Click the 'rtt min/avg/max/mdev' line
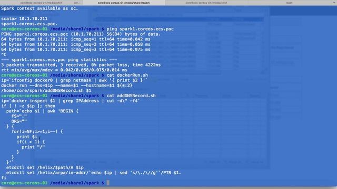 64,70
